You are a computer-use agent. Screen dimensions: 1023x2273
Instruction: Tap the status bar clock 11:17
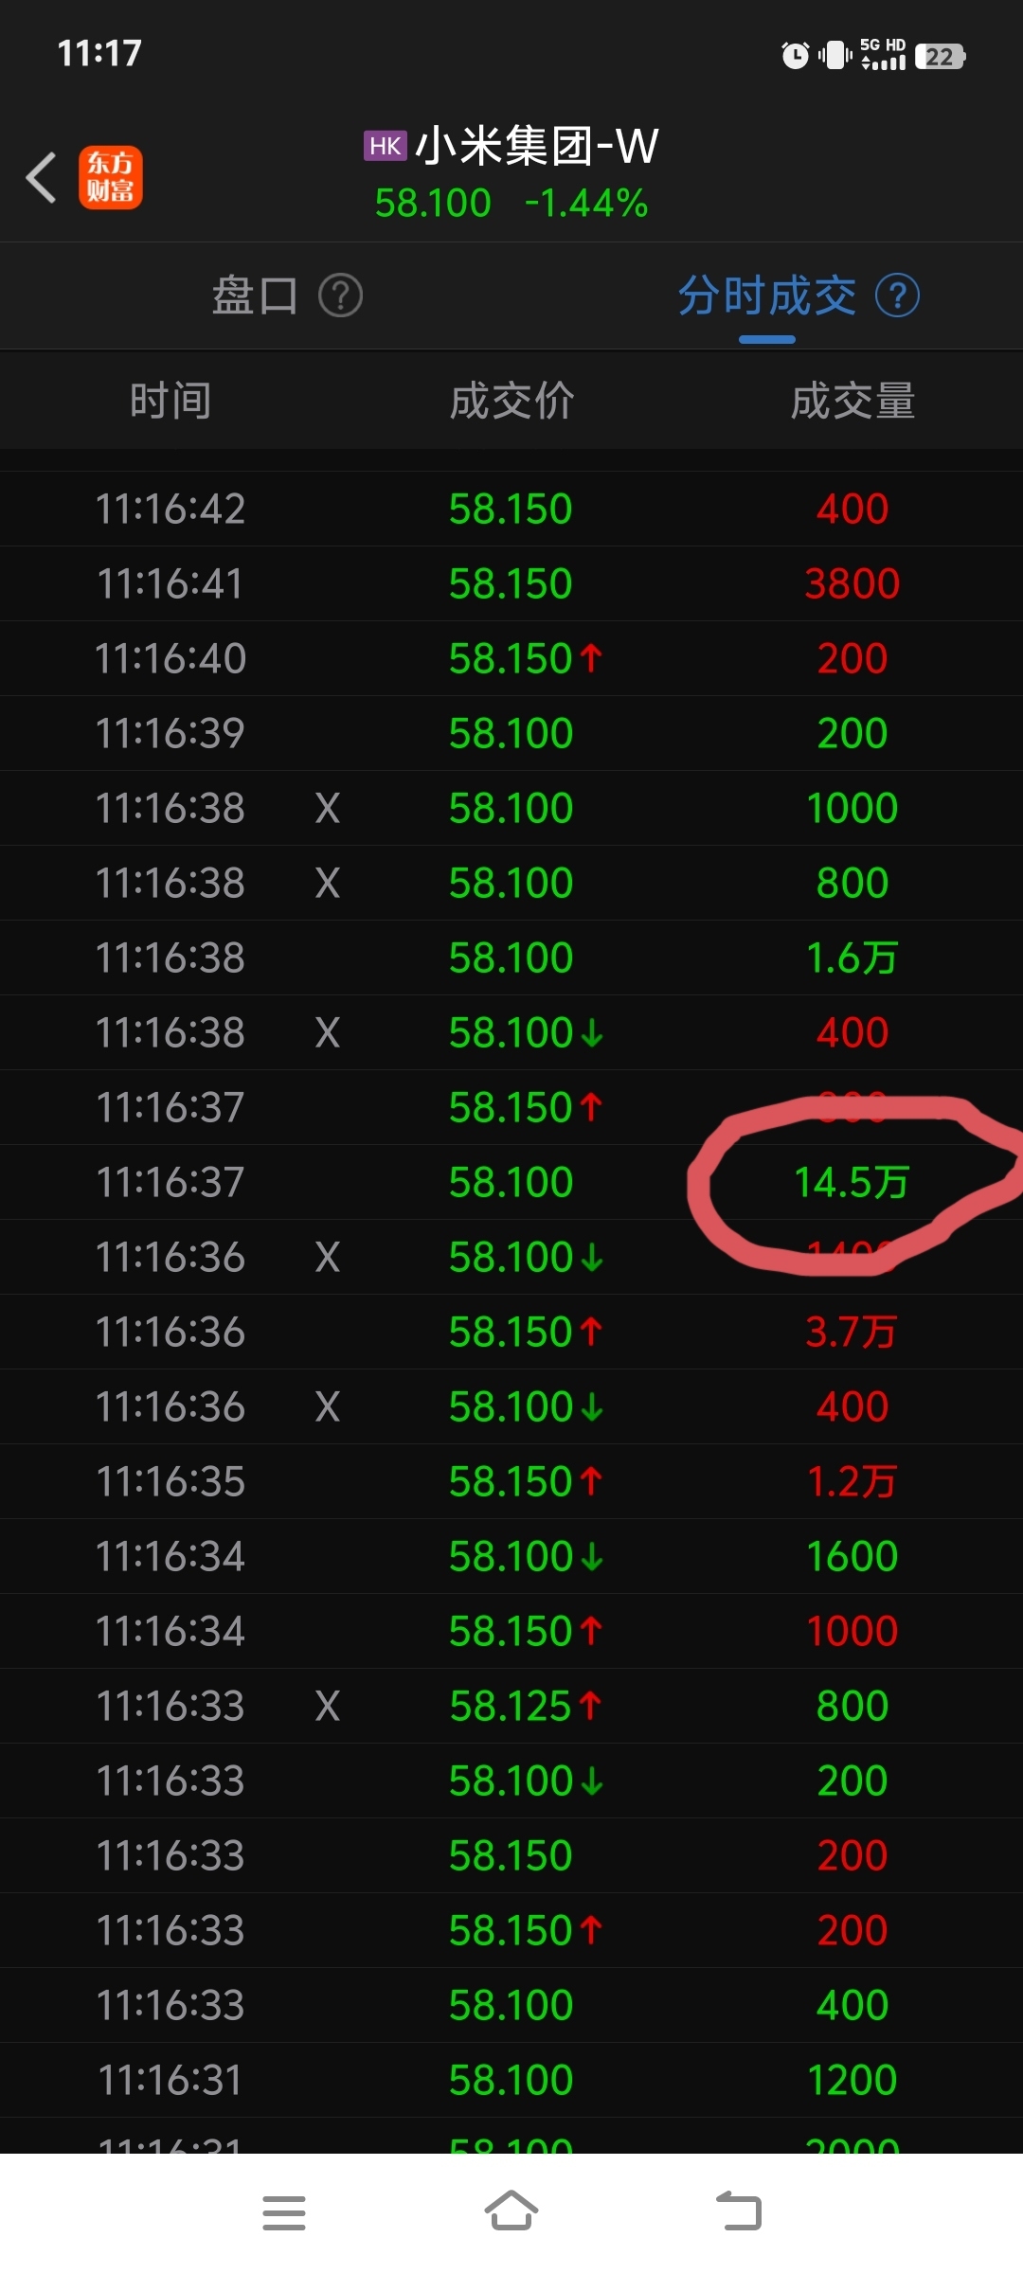(x=99, y=53)
